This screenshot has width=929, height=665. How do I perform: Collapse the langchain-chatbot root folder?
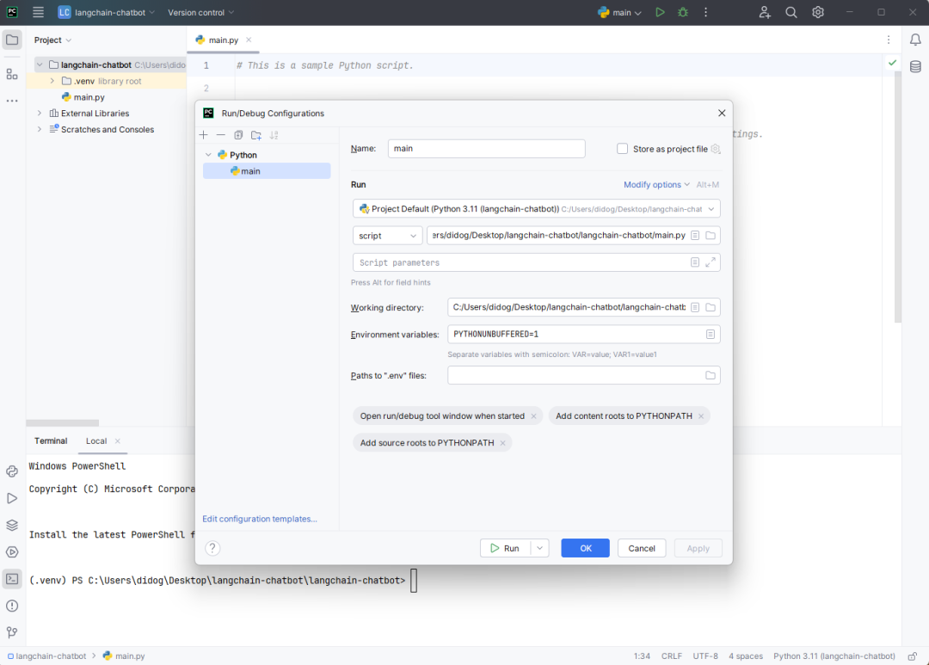tap(40, 65)
